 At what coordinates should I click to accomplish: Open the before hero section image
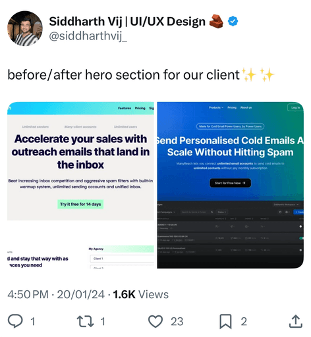pyautogui.click(x=80, y=185)
